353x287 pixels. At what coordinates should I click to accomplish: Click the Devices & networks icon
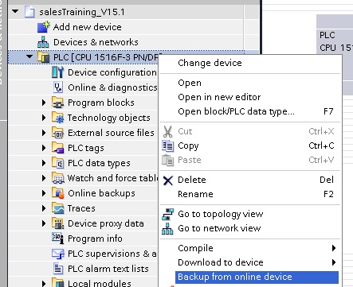coord(43,42)
